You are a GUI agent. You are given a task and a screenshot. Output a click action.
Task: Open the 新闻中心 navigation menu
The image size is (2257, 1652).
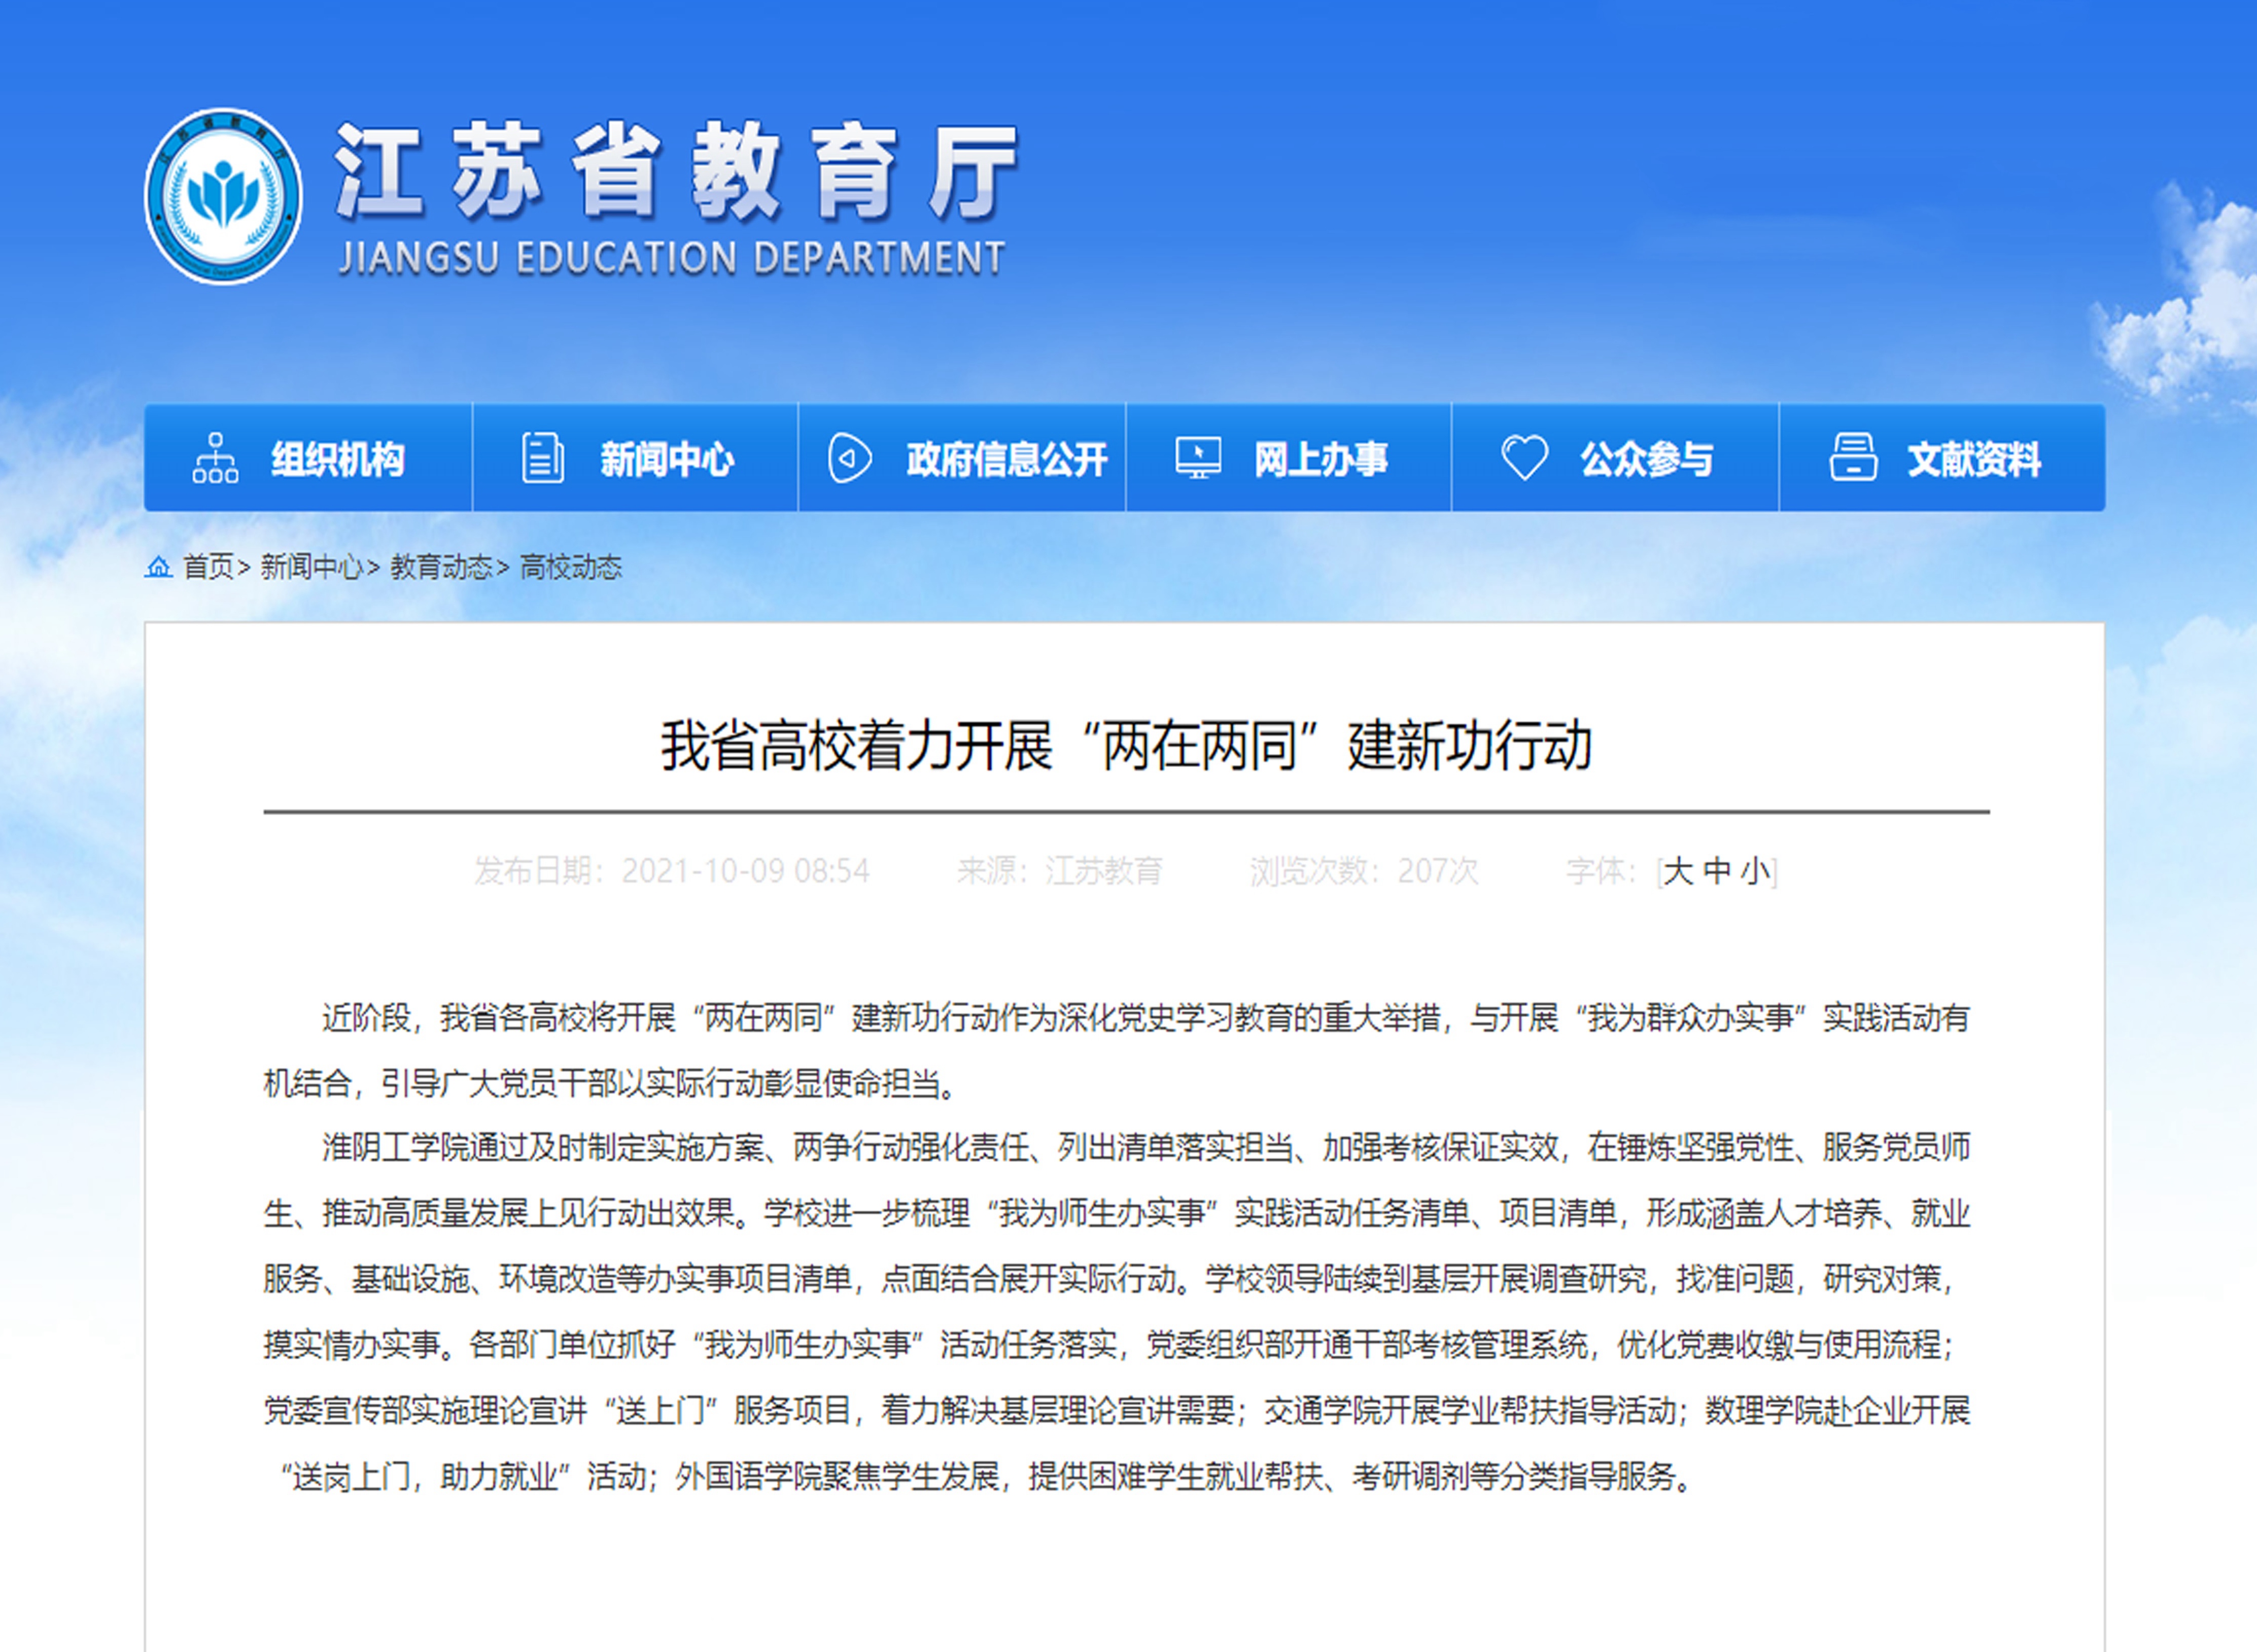(635, 458)
